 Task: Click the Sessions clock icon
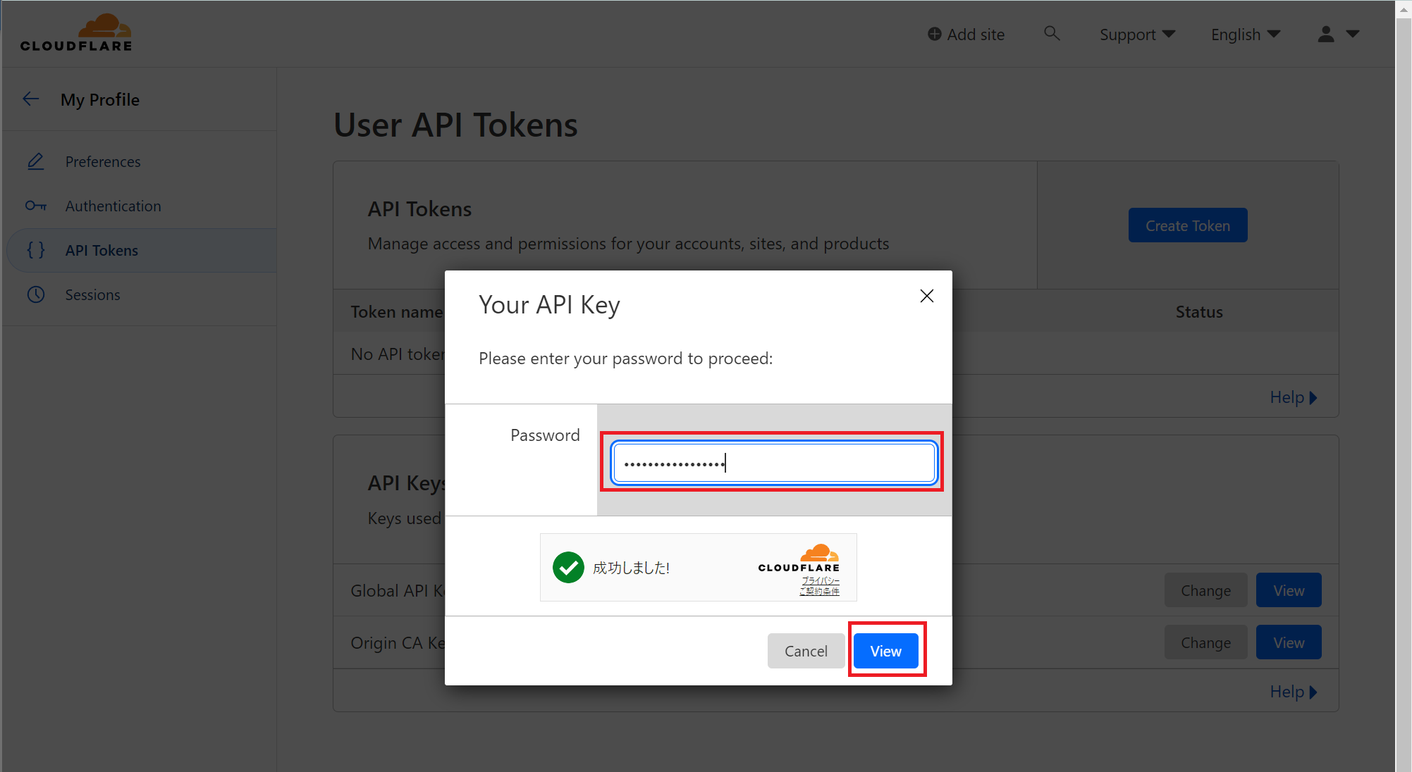[x=36, y=294]
